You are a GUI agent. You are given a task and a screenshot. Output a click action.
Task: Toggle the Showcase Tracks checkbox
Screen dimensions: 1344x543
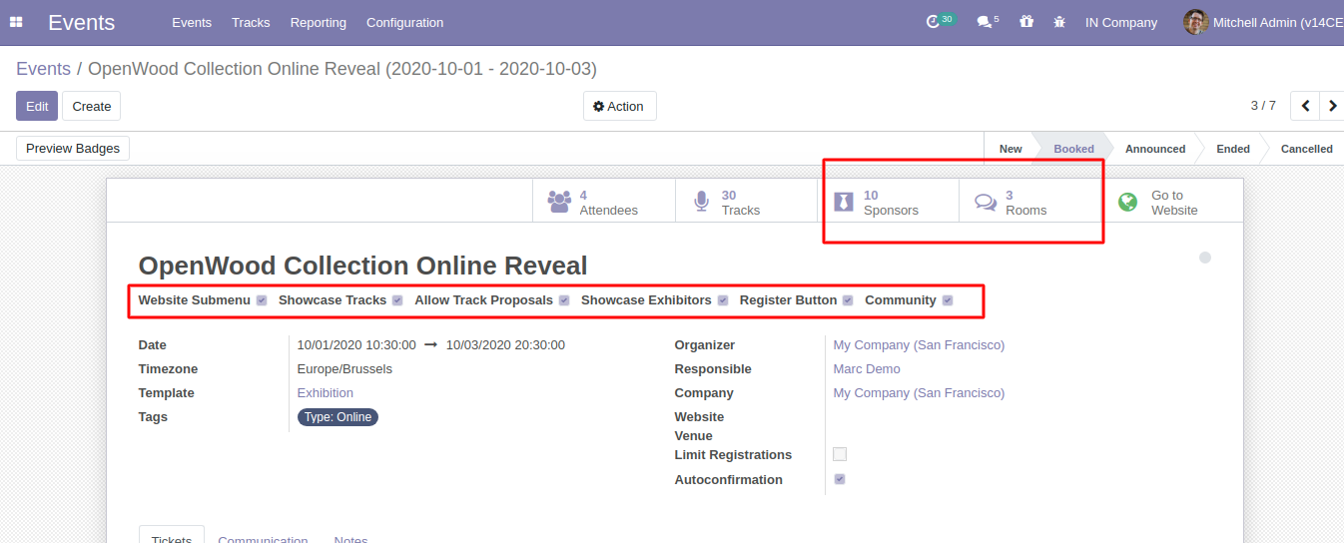tap(397, 300)
